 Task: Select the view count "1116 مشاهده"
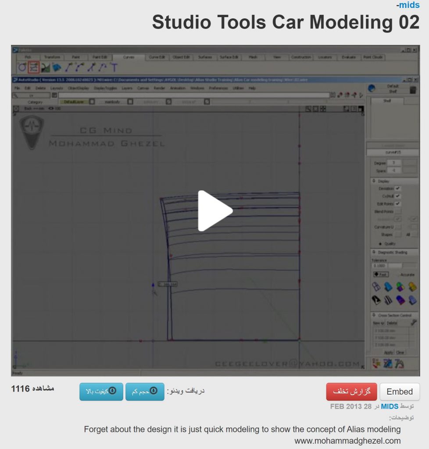(x=32, y=388)
